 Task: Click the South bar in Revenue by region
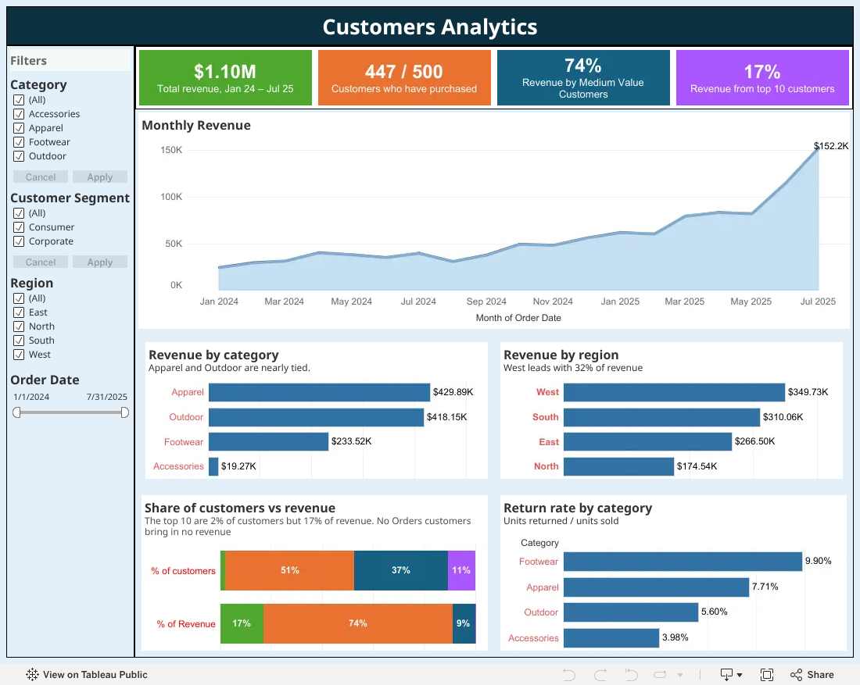click(662, 417)
